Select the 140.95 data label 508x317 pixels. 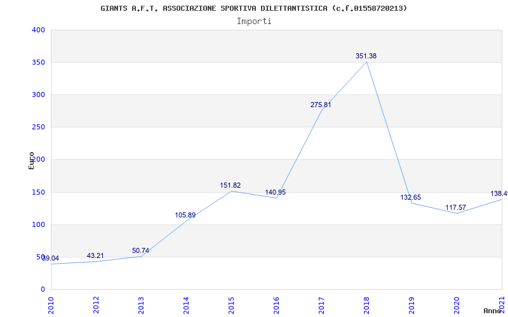pos(276,193)
